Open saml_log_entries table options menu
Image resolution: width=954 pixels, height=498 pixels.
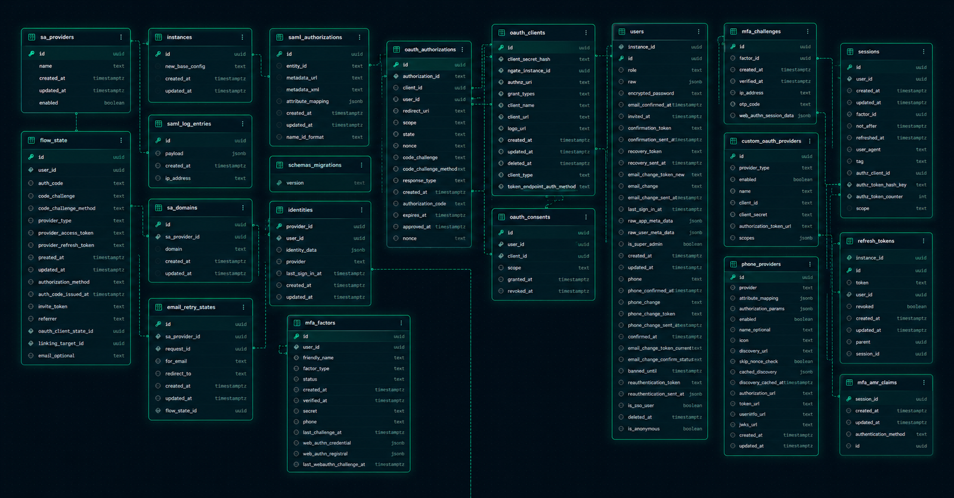(243, 124)
